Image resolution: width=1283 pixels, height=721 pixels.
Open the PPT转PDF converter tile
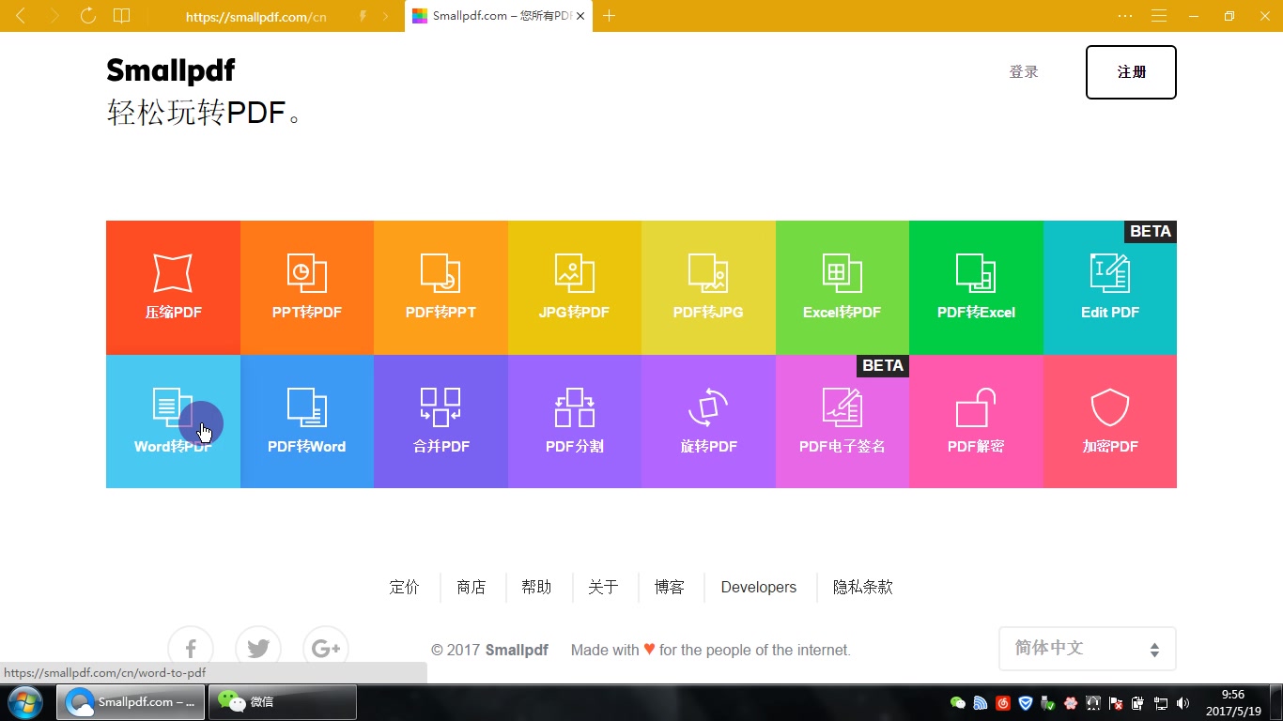[x=307, y=287]
